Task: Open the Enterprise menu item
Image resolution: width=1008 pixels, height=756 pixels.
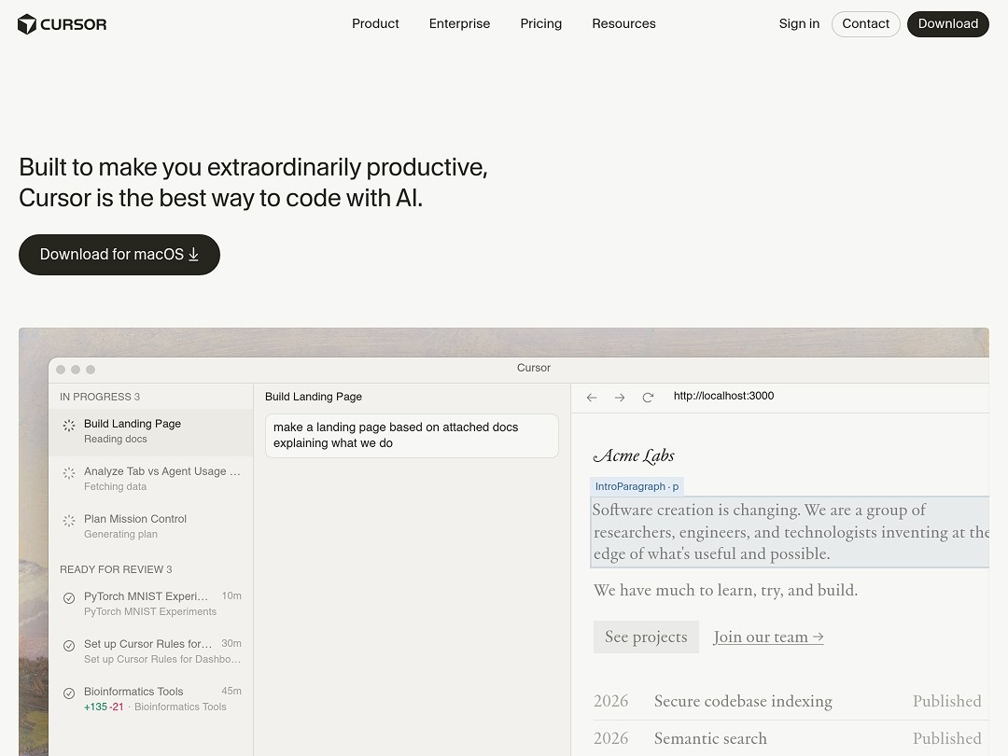Action: click(459, 23)
